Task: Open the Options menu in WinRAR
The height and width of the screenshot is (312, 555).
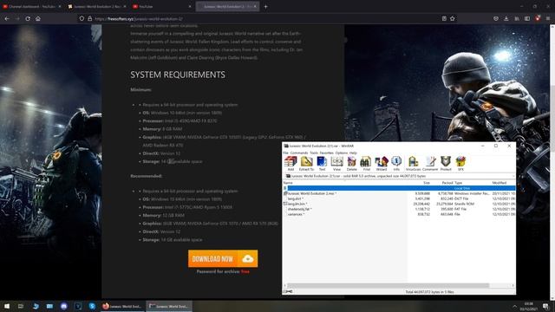Action: click(x=341, y=153)
